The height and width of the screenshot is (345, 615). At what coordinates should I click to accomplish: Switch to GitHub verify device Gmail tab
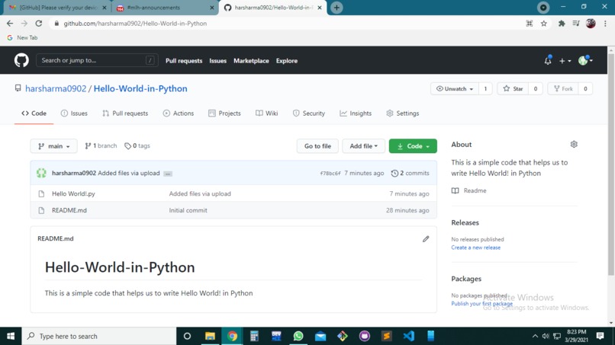click(57, 8)
